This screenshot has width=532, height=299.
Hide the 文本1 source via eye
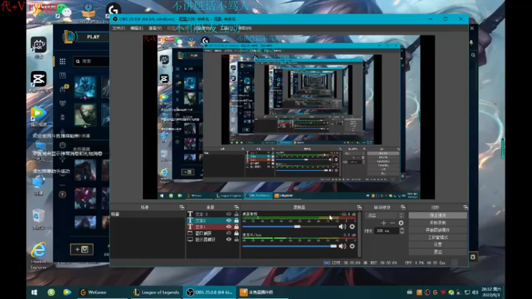229,227
